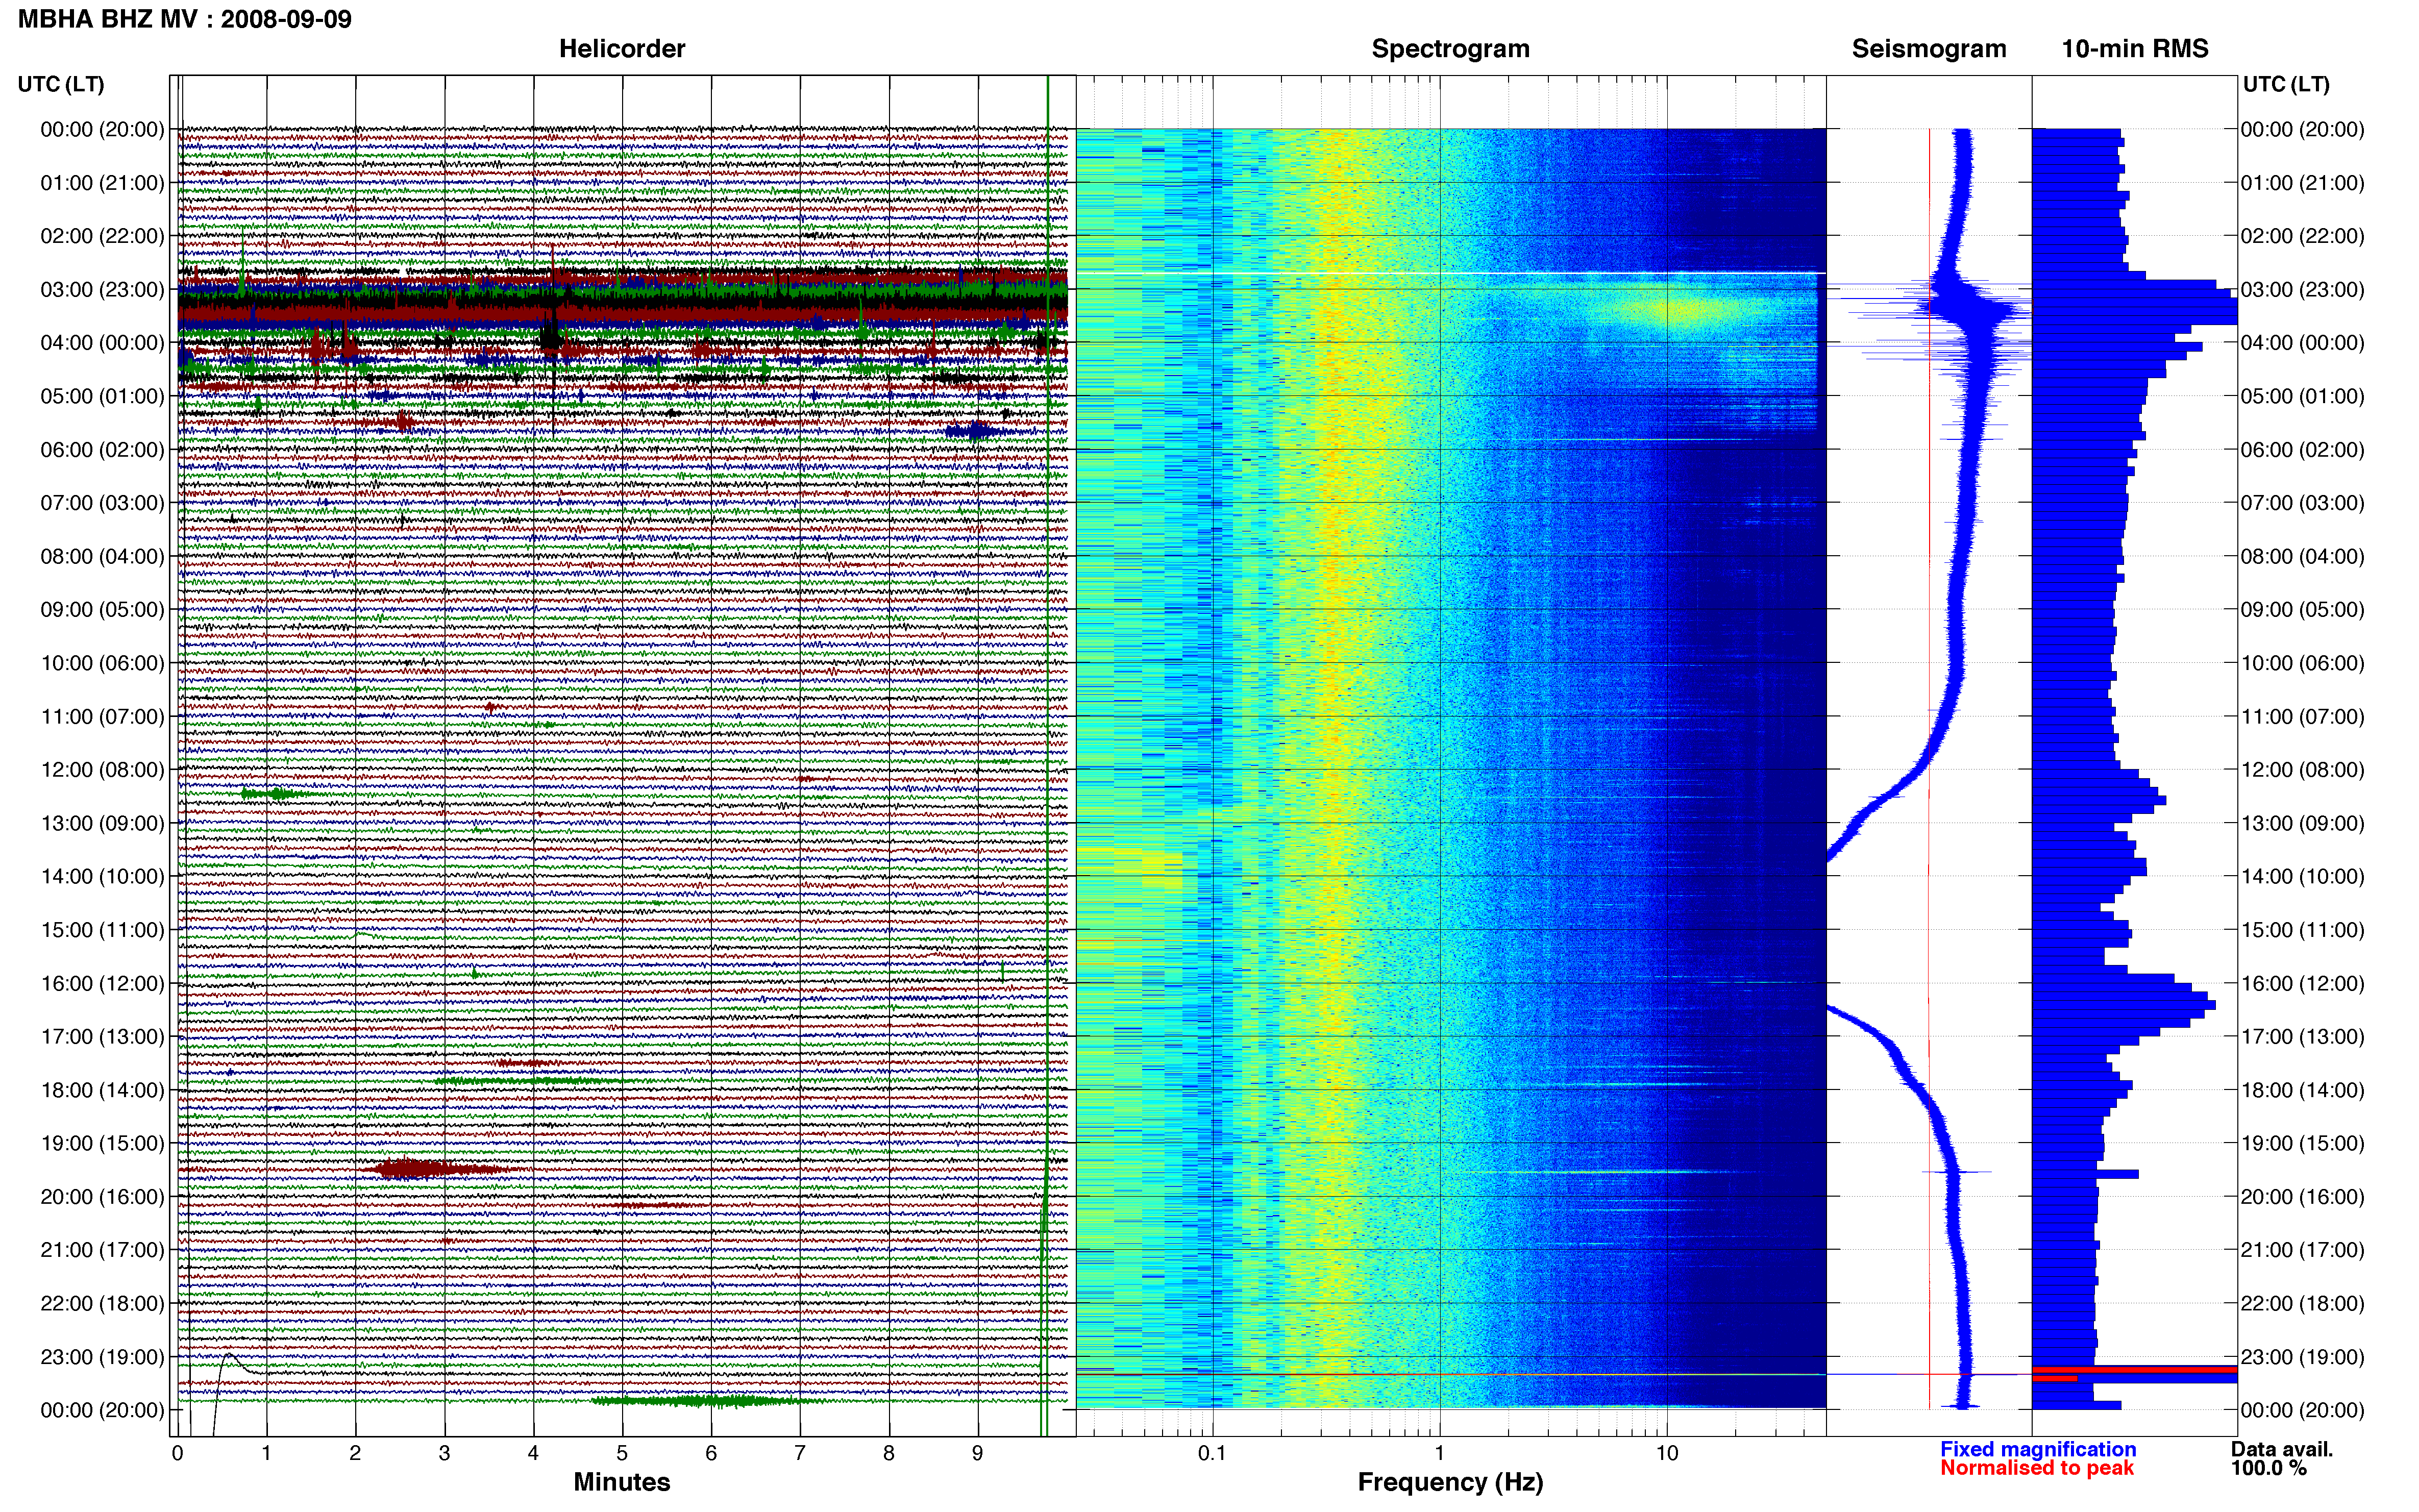Click left axis time label 21:00 (17:00)
This screenshot has width=2419, height=1512.
pyautogui.click(x=103, y=1250)
